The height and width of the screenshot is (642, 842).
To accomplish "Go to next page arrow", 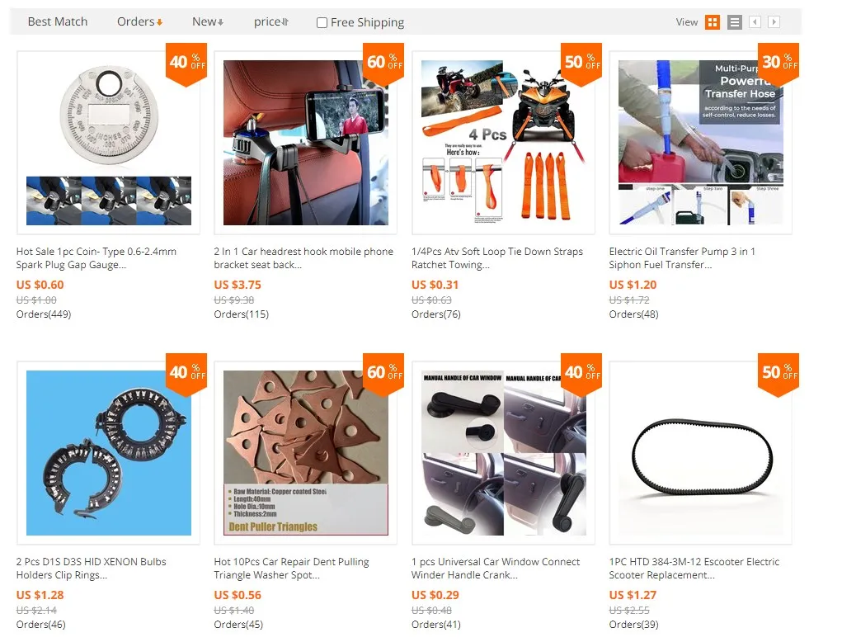I will tap(774, 22).
